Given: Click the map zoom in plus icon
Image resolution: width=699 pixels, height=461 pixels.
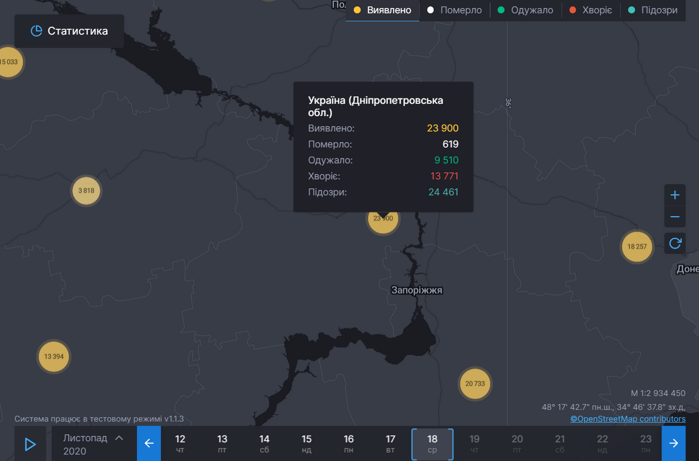Looking at the screenshot, I should click(675, 195).
